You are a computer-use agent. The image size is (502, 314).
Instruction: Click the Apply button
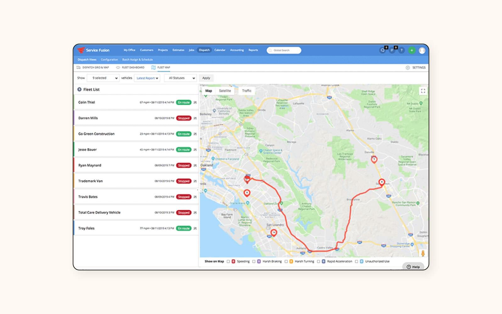[206, 78]
